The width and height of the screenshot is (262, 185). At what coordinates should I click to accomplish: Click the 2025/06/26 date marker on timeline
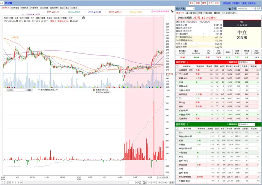163,177
